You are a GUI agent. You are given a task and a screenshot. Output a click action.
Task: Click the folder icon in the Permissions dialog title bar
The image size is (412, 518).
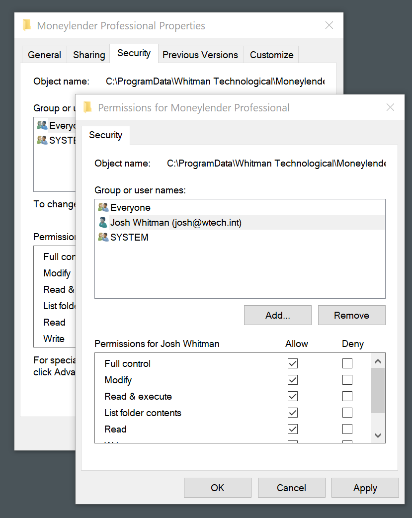pyautogui.click(x=88, y=107)
